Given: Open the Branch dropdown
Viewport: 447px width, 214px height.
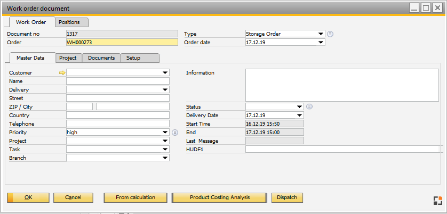Looking at the screenshot, I should [x=165, y=158].
